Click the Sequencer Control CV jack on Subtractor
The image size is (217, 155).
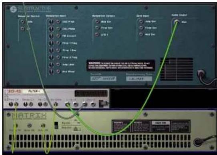click(x=22, y=29)
